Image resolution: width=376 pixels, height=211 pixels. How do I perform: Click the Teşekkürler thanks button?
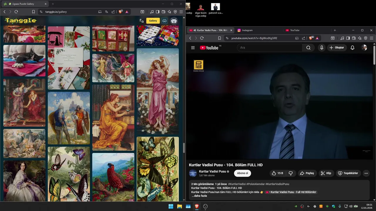(348, 173)
